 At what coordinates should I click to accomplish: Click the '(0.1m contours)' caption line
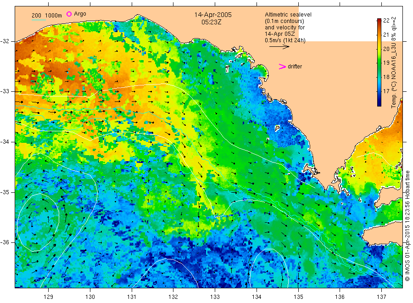coord(285,21)
